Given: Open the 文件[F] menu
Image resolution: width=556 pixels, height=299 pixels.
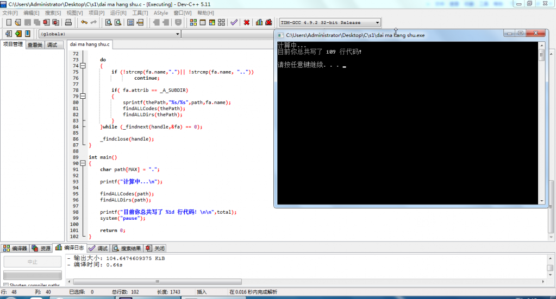Looking at the screenshot, I should pyautogui.click(x=10, y=12).
